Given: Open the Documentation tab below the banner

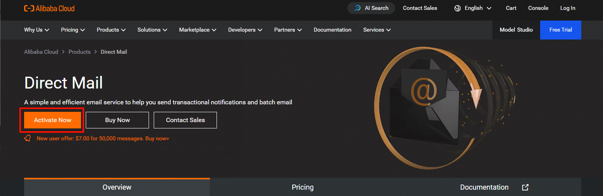Looking at the screenshot, I should [x=488, y=187].
